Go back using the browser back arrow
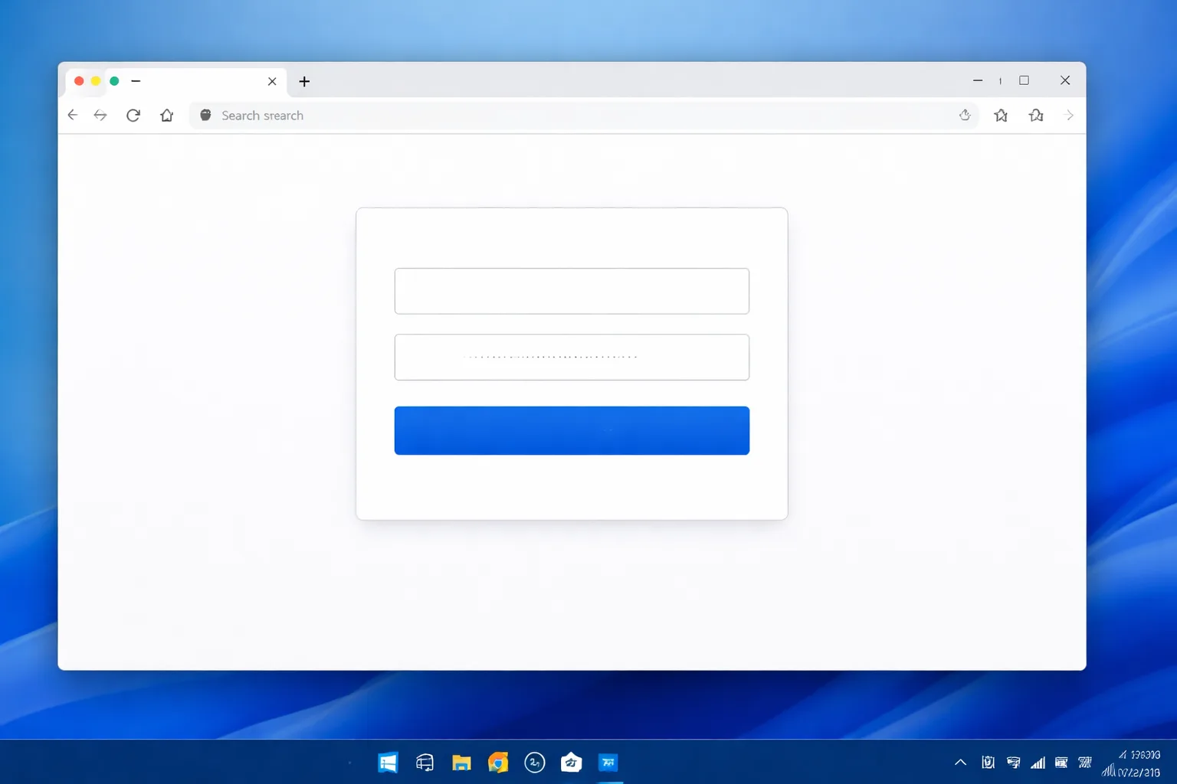Screen dimensions: 1177x784 (x=73, y=115)
